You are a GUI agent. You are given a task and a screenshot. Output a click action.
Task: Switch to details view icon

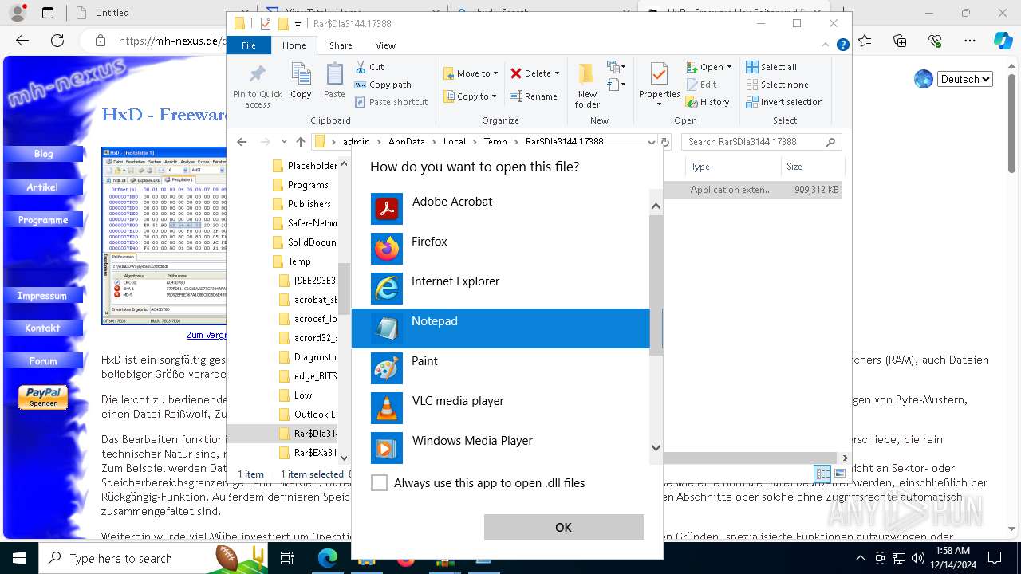coord(822,474)
